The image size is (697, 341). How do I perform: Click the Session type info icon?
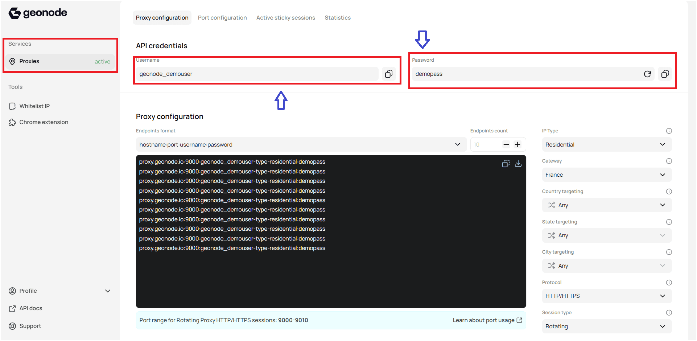[669, 312]
